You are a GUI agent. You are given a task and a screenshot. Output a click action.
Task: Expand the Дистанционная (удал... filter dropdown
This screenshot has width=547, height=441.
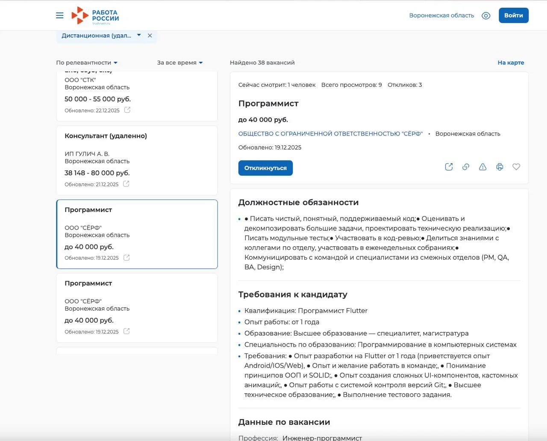coord(139,35)
